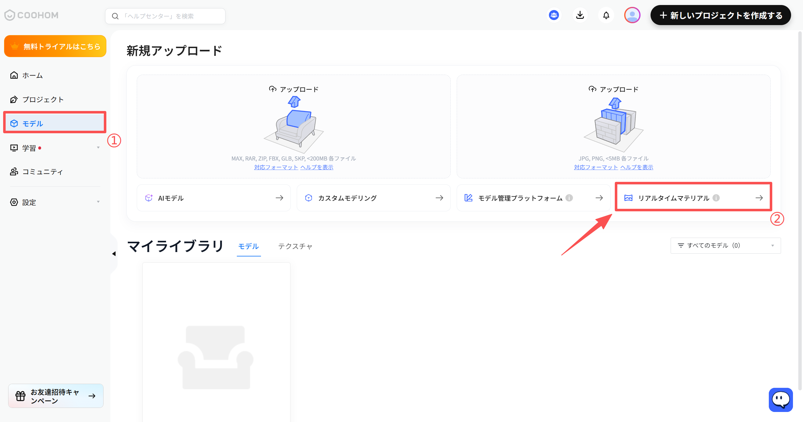The image size is (803, 422).
Task: Open 対応フォーマット link under model upload
Action: coord(276,167)
